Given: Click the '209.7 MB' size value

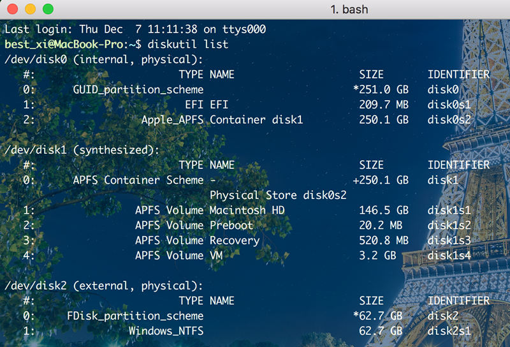Looking at the screenshot, I should (x=384, y=105).
